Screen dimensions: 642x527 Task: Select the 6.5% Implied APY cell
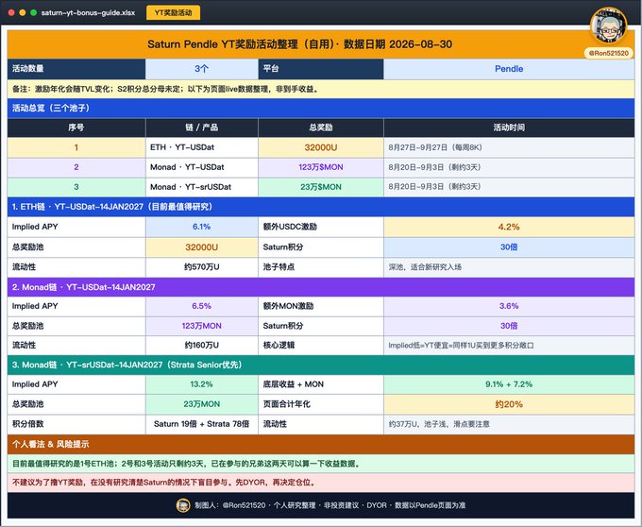pos(202,306)
